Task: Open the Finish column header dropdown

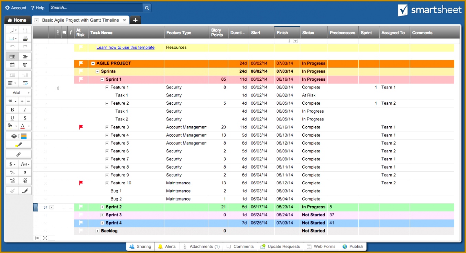Action: click(x=295, y=41)
